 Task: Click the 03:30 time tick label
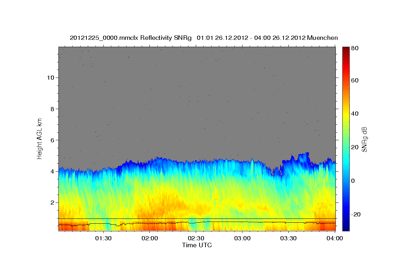tap(289, 239)
